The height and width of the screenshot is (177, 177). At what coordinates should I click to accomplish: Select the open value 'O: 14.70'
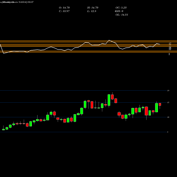click(x=64, y=8)
